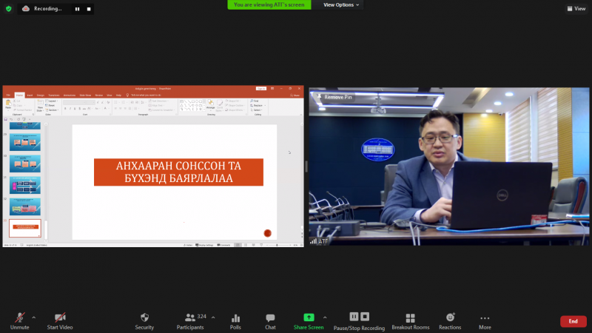Open the More menu
This screenshot has height=333, width=592.
[485, 317]
